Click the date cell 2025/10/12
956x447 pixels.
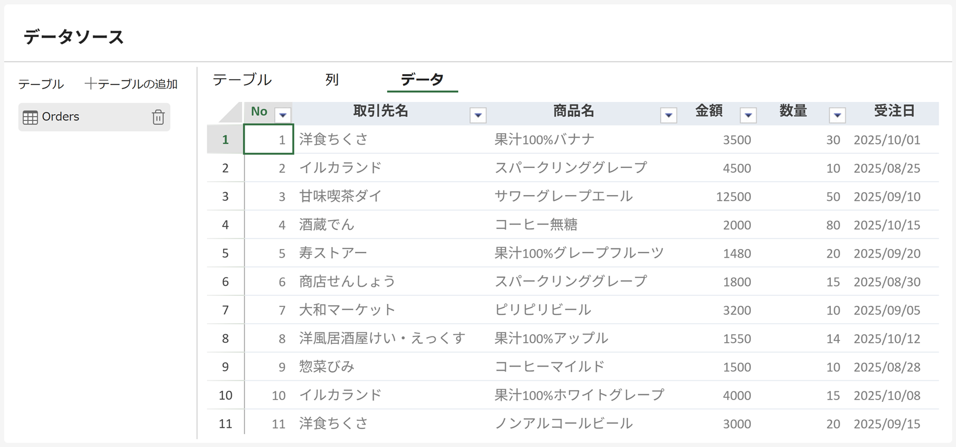pos(887,339)
